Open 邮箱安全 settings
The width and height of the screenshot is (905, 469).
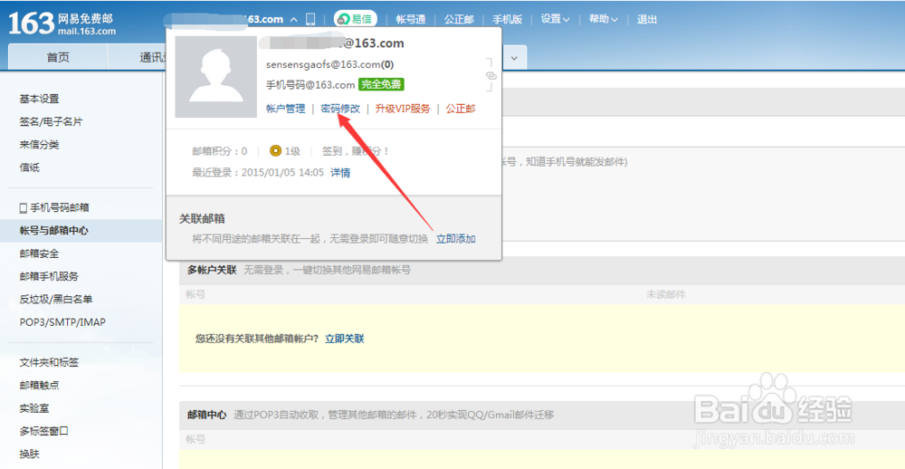point(39,254)
